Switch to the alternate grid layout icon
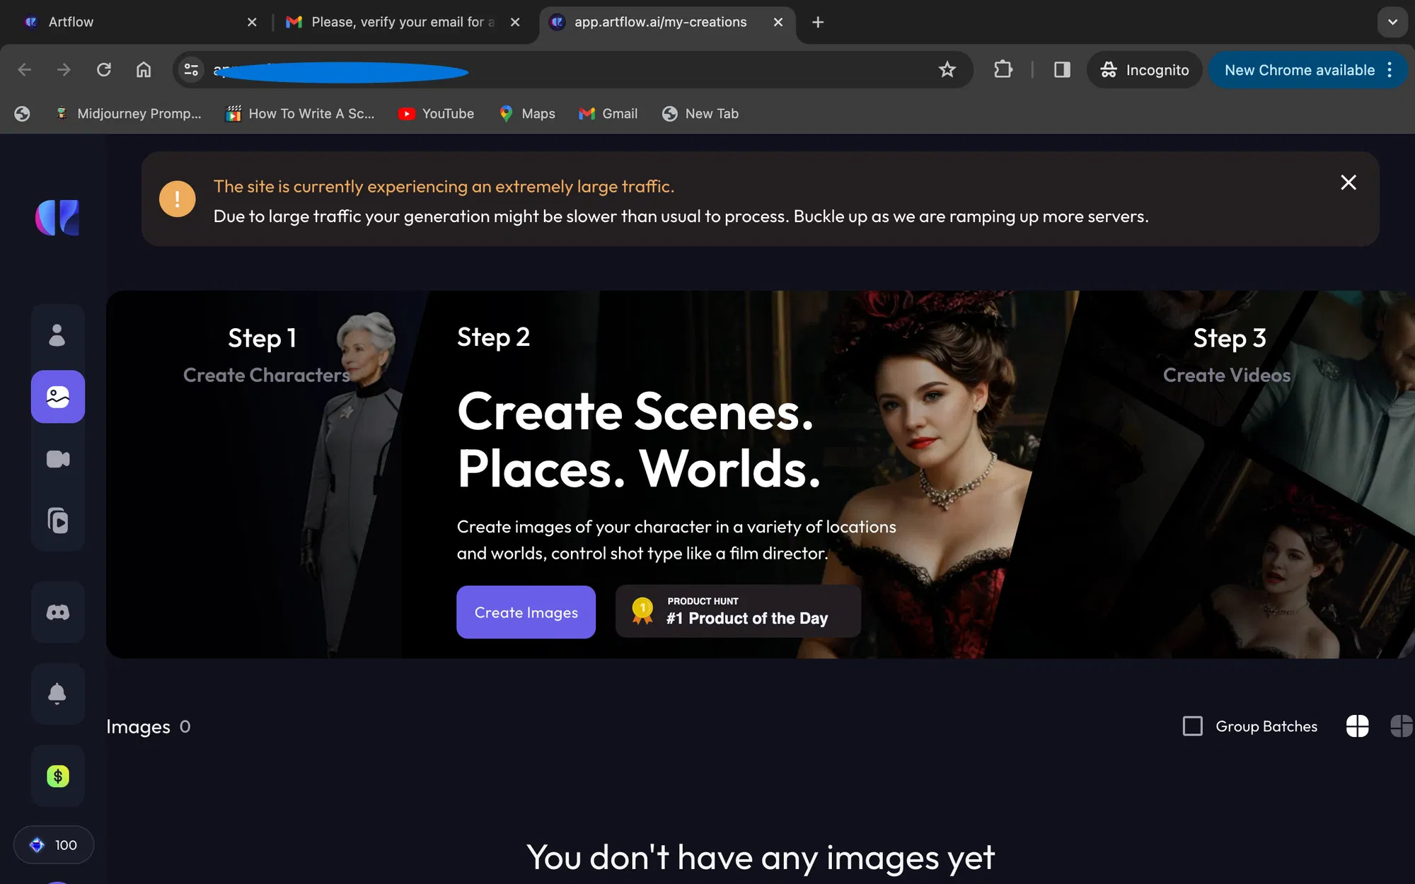 (x=1401, y=726)
